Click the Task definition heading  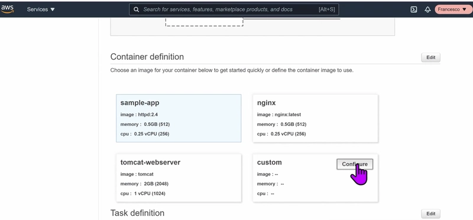(x=137, y=213)
